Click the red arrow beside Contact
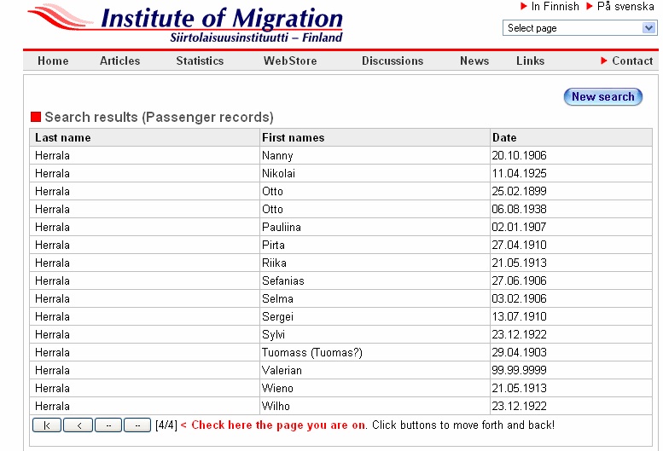The width and height of the screenshot is (663, 451). [604, 61]
